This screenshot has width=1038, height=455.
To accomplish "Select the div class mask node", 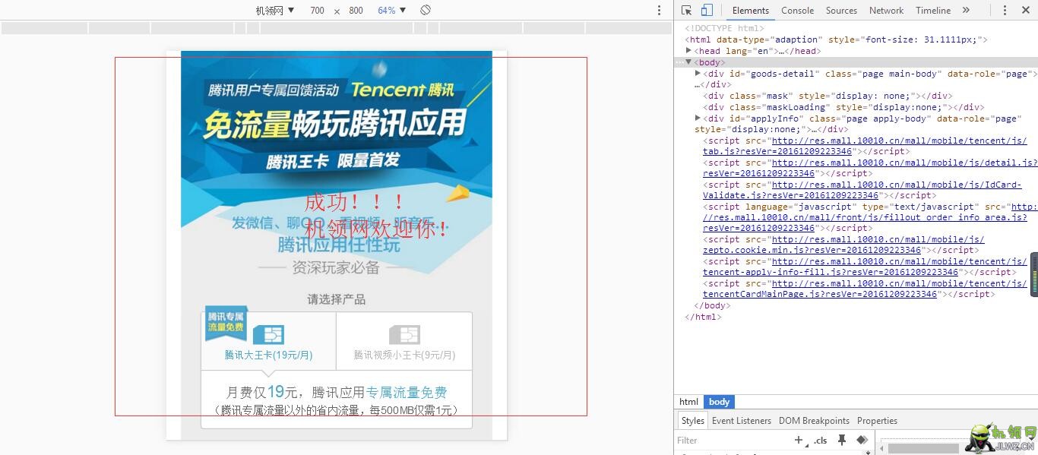I will tap(828, 96).
